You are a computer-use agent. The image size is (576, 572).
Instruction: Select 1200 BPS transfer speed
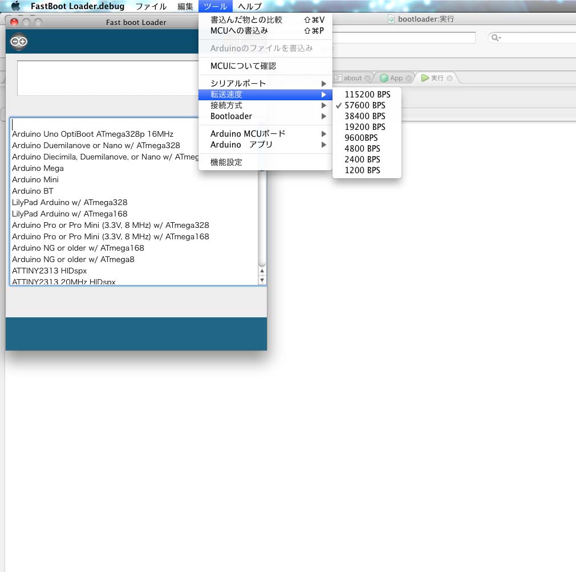367,170
